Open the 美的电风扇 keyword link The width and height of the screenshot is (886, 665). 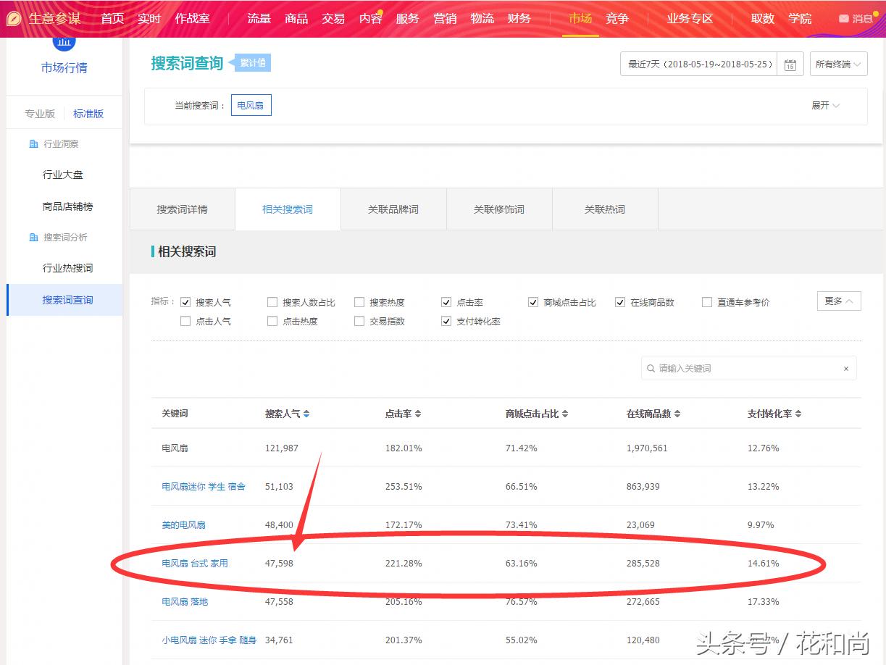(184, 524)
